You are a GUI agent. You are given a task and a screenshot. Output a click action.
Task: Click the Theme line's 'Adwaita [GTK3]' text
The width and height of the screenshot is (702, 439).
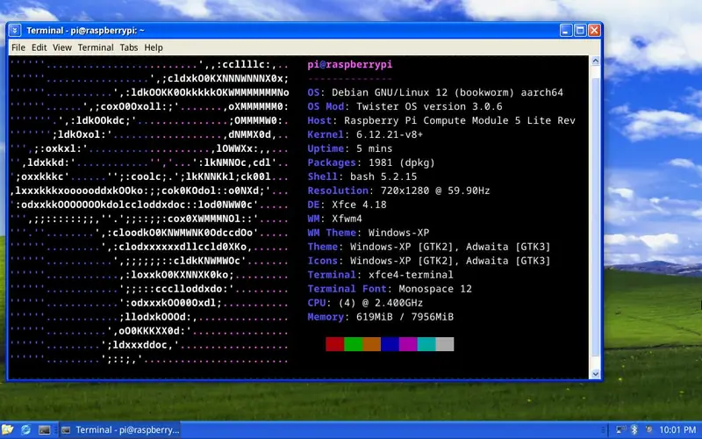(x=508, y=247)
